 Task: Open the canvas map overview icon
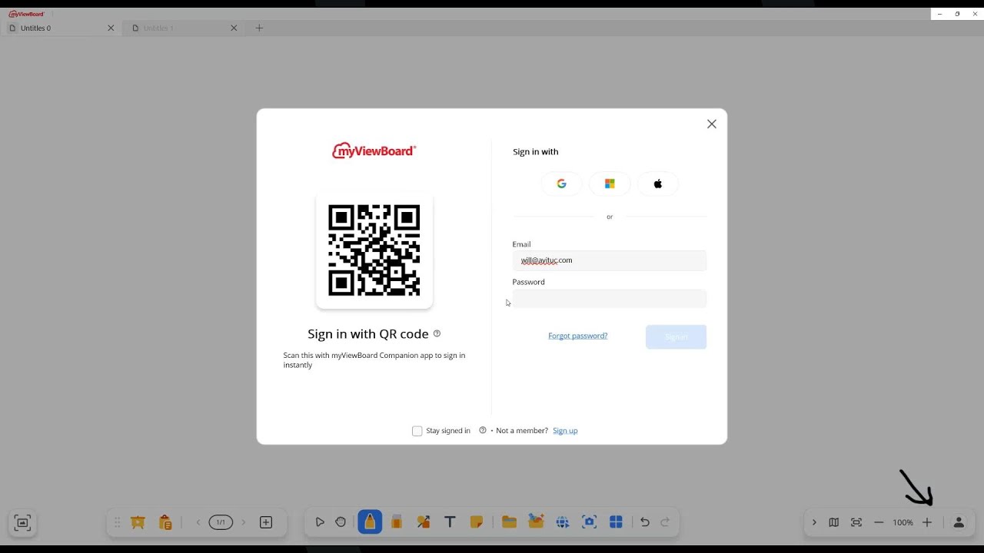point(833,522)
